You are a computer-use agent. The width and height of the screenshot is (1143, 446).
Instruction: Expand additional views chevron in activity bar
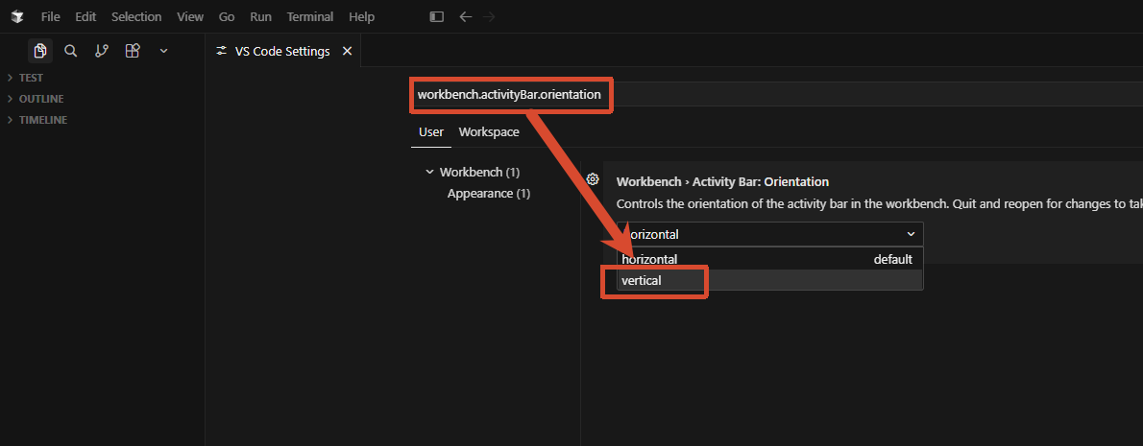click(x=163, y=51)
